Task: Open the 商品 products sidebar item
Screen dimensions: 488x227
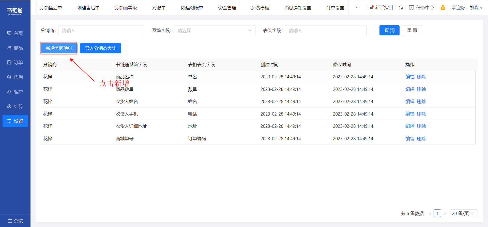Action: 15,48
